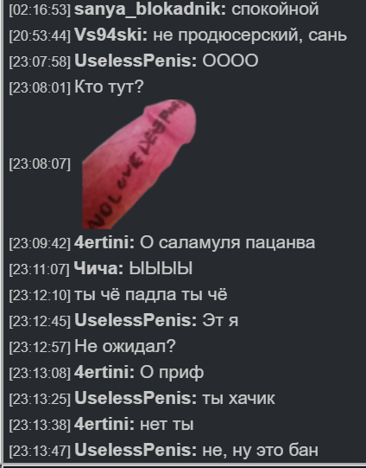Open the image posted at 23:08:07
Screen dimensions: 366x468
coord(139,164)
